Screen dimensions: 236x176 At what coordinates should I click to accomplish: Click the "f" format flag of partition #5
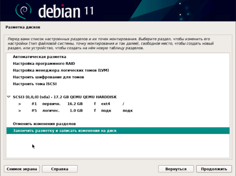pyautogui.click(x=95, y=110)
